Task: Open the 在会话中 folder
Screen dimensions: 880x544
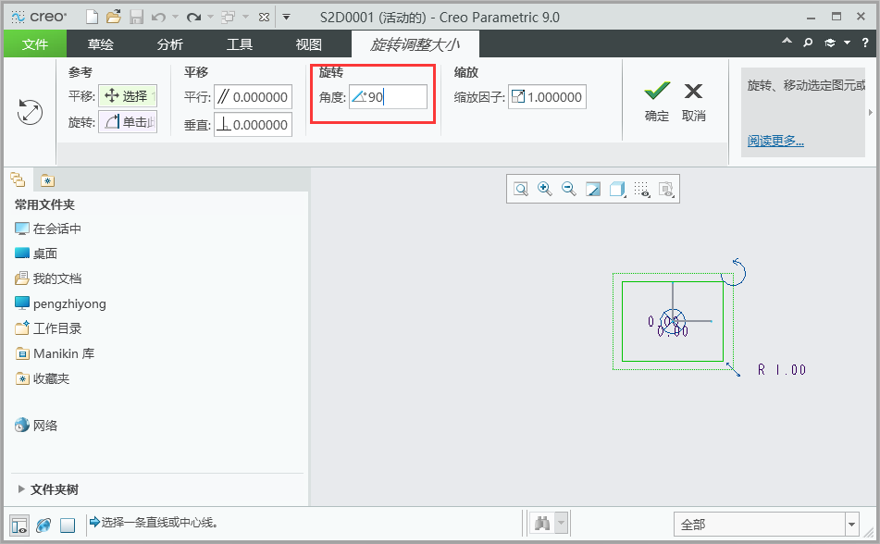Action: tap(48, 229)
